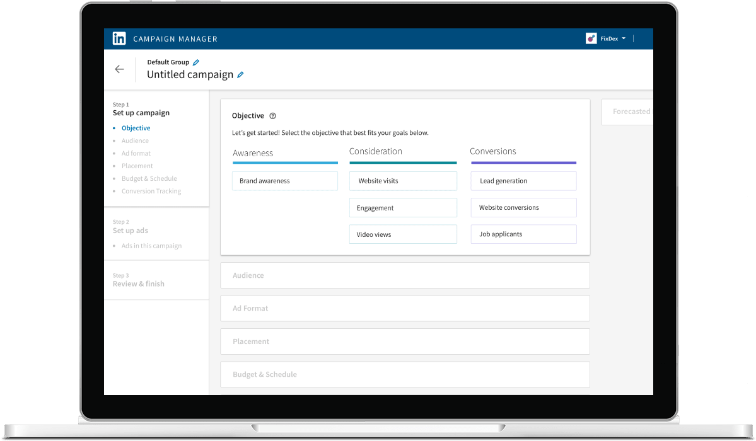Click the Set up ads step heading
Viewport: 756px width, 441px height.
point(130,231)
